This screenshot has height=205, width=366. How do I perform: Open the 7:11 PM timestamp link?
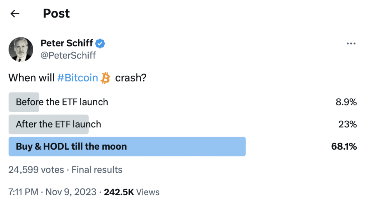(23, 192)
